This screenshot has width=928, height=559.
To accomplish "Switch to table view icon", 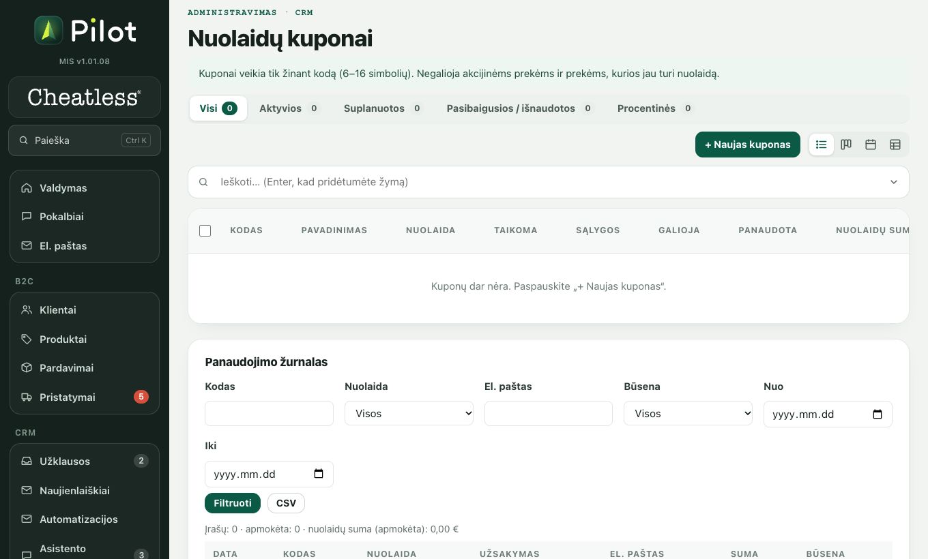I will [895, 145].
